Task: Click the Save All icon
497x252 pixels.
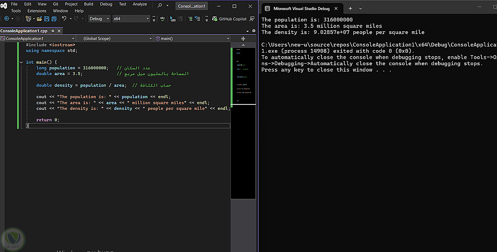Action: click(x=54, y=19)
